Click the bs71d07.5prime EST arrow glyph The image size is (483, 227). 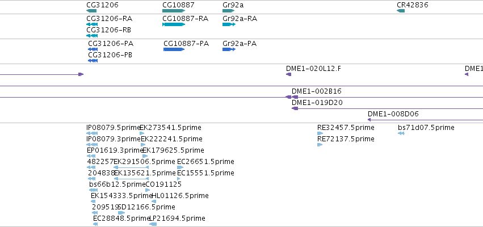[x=401, y=133]
